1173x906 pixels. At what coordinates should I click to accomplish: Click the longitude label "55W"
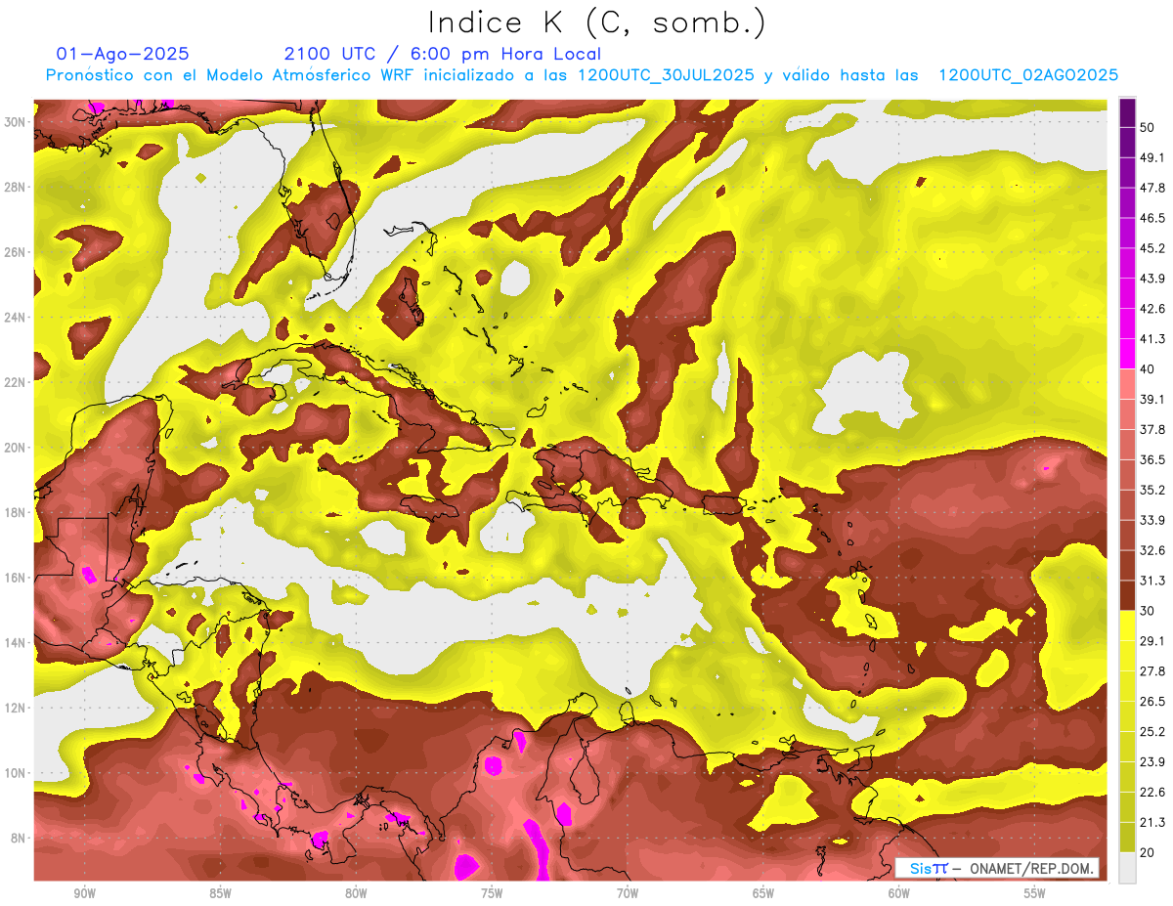[x=1035, y=893]
